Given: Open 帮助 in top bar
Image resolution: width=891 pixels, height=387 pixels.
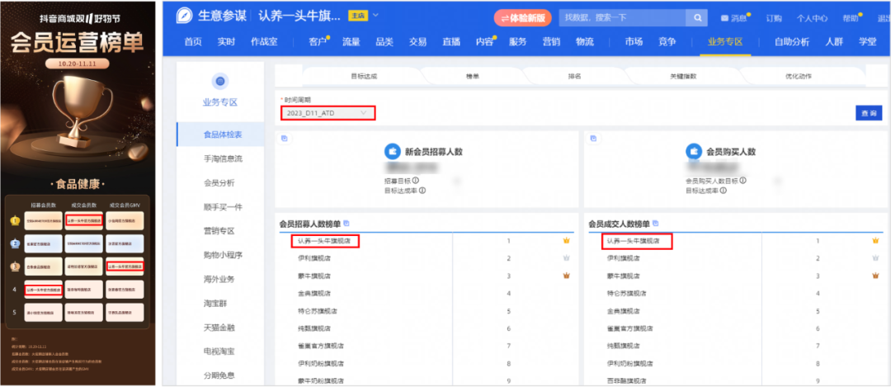Looking at the screenshot, I should click(850, 18).
